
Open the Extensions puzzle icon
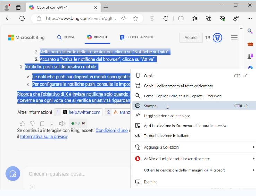(x=166, y=18)
